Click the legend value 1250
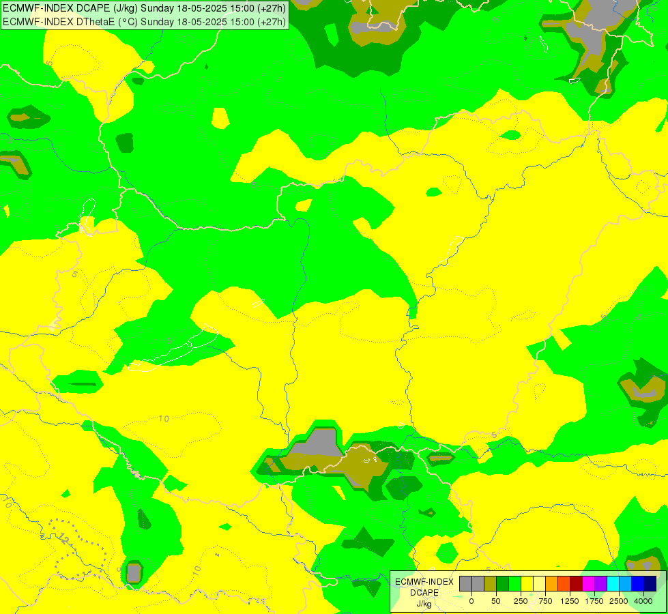Screen dimensions: 668x614 pyautogui.click(x=570, y=601)
